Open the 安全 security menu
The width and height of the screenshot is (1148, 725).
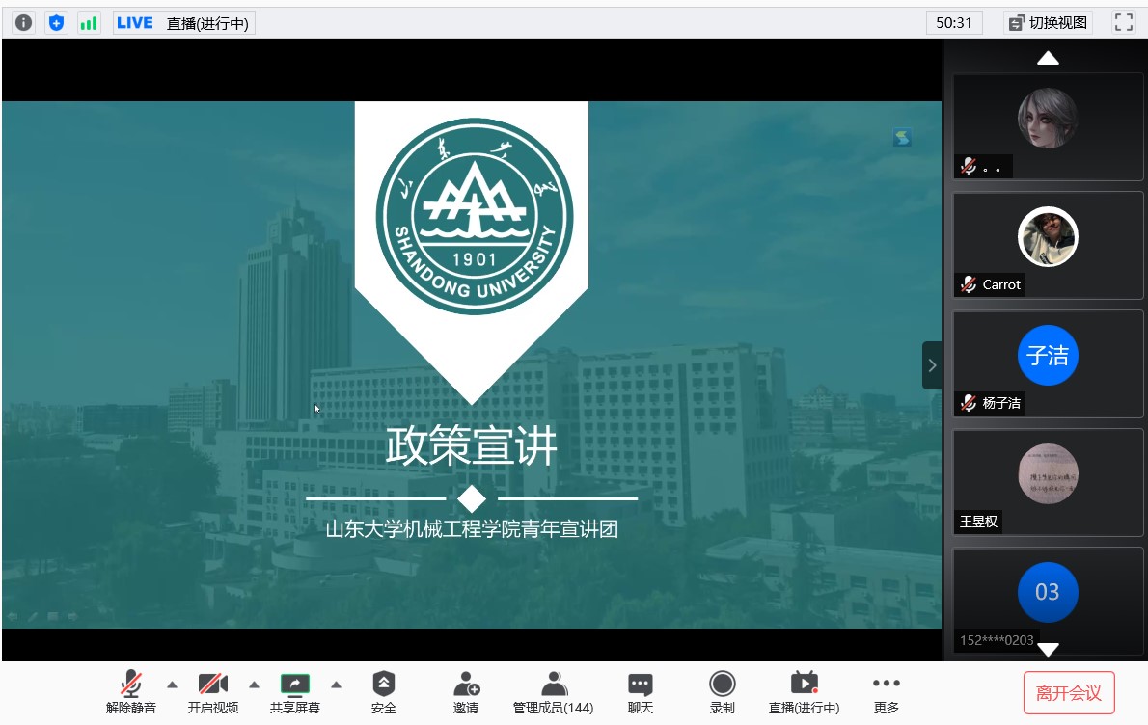click(384, 692)
